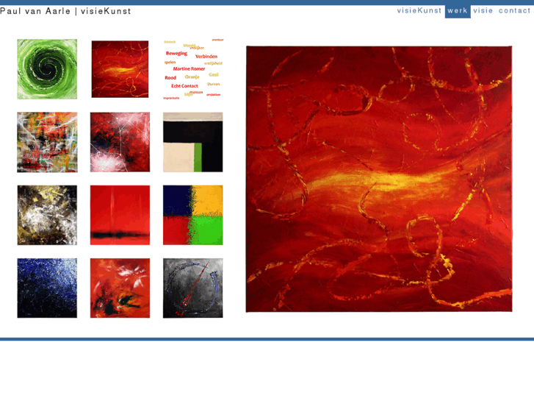Open the green spiral painting thumbnail

tap(47, 69)
